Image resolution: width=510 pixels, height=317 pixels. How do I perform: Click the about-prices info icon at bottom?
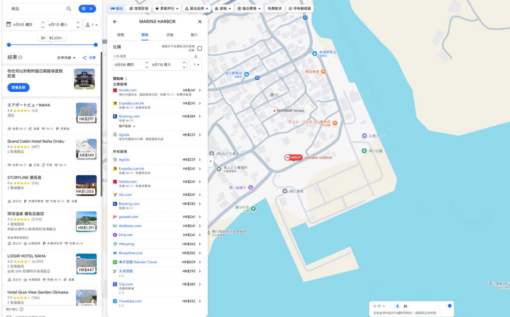[x=21, y=309]
